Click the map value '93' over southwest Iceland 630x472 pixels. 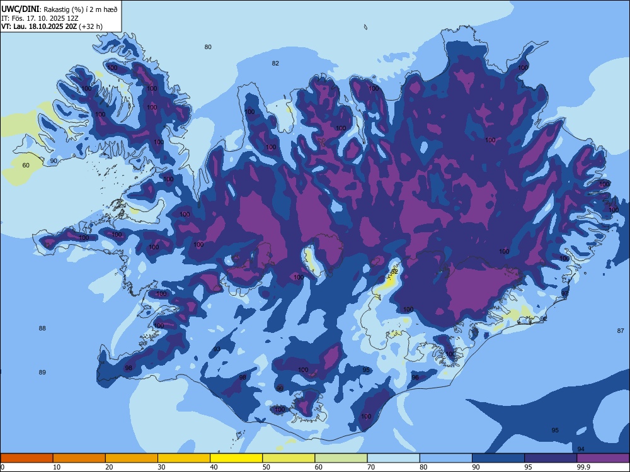tap(217, 349)
